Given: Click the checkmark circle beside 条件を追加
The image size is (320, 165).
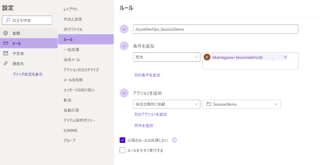Looking at the screenshot, I should coord(124,46).
